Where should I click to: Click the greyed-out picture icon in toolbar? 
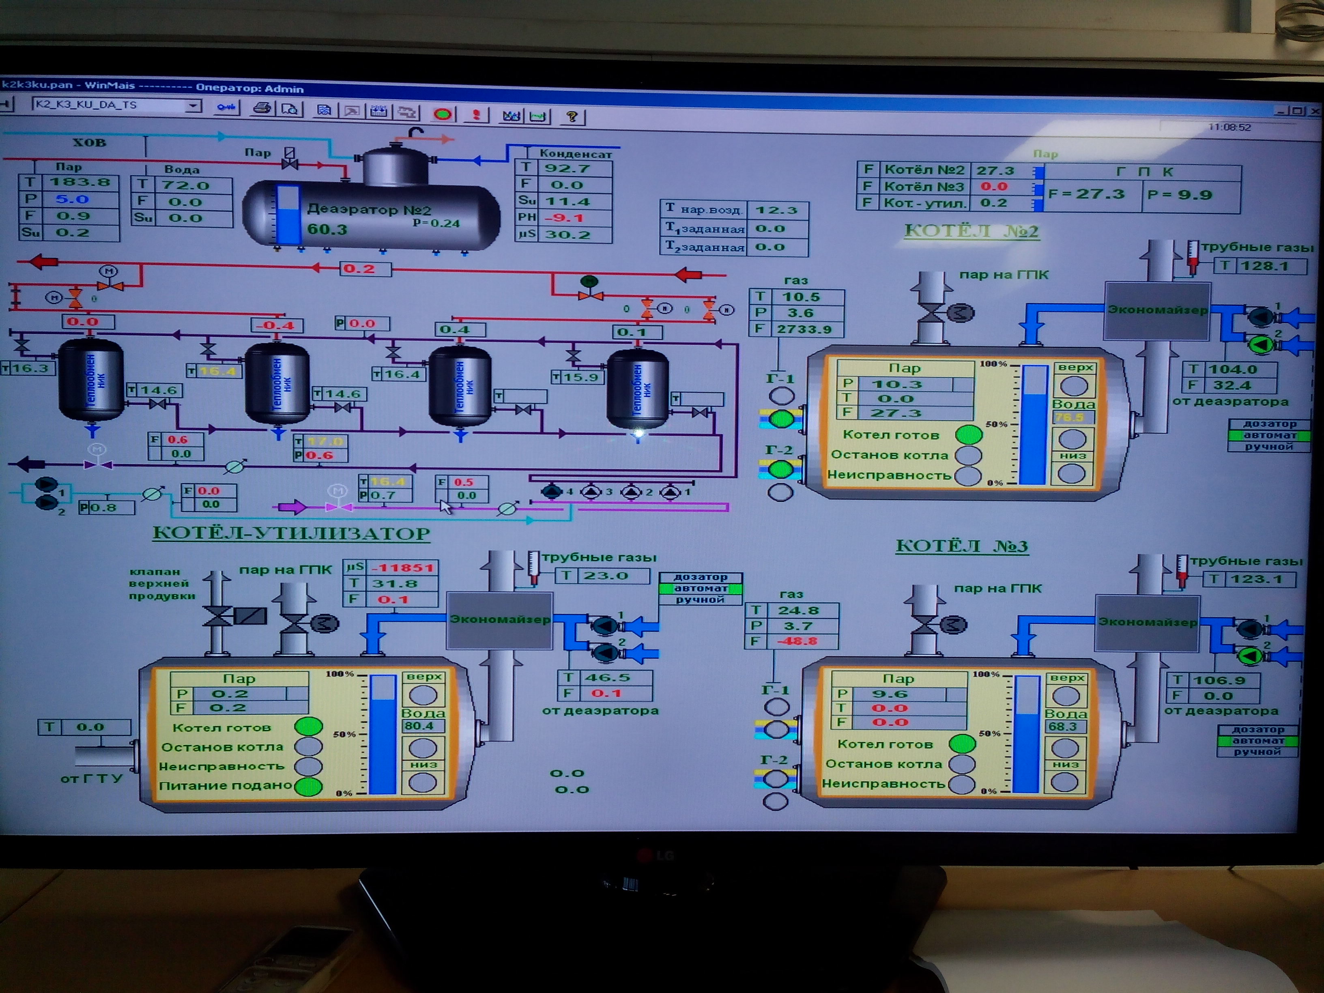point(352,111)
